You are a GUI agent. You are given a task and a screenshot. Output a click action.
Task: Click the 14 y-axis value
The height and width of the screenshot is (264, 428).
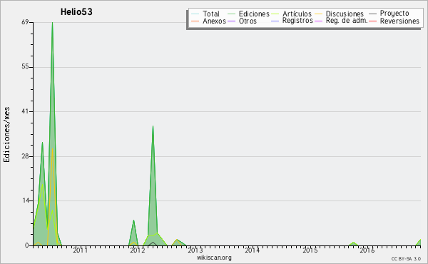pos(26,200)
